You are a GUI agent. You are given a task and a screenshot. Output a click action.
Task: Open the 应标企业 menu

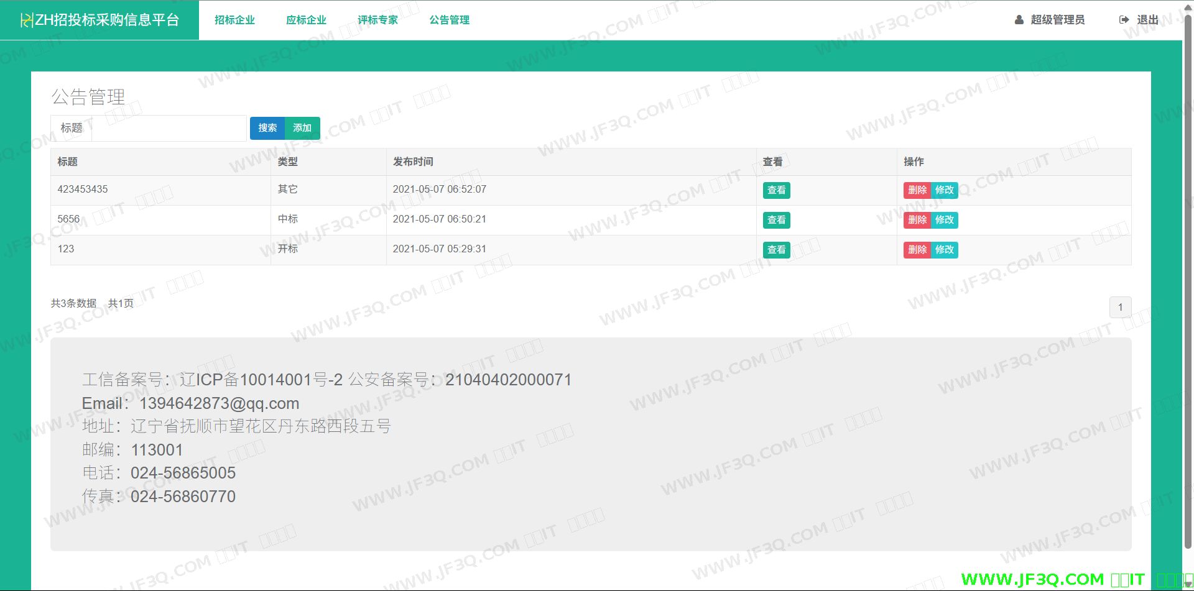point(306,20)
